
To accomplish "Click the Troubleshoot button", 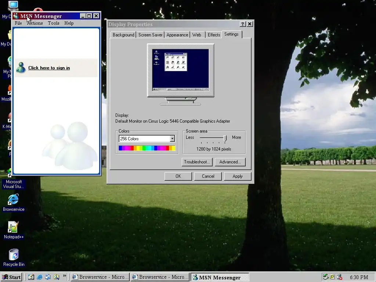I will pos(197,162).
